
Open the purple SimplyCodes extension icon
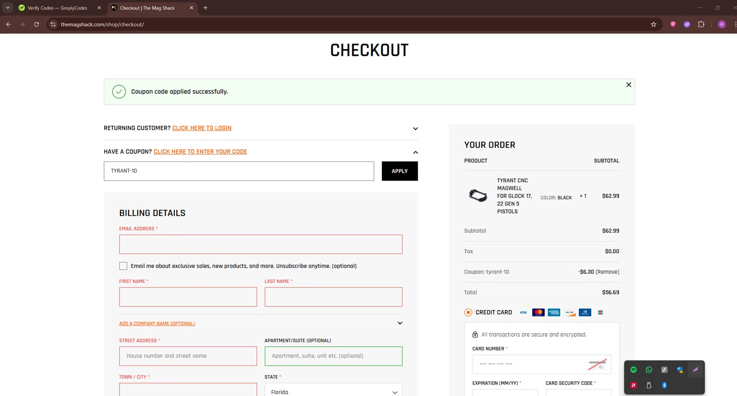(687, 24)
